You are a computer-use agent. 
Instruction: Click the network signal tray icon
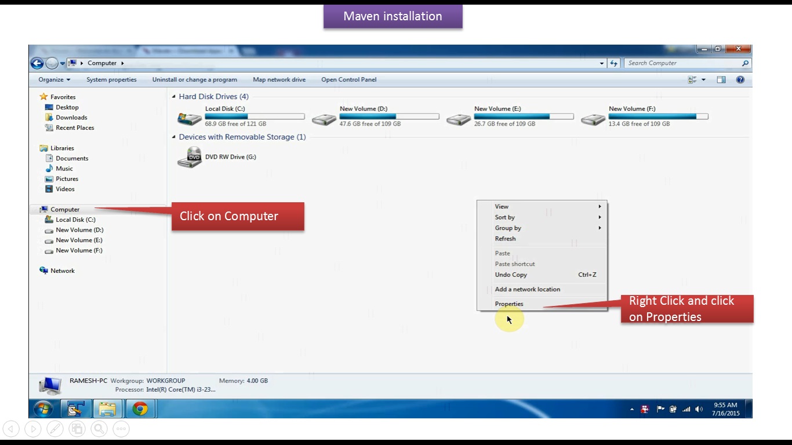click(686, 410)
